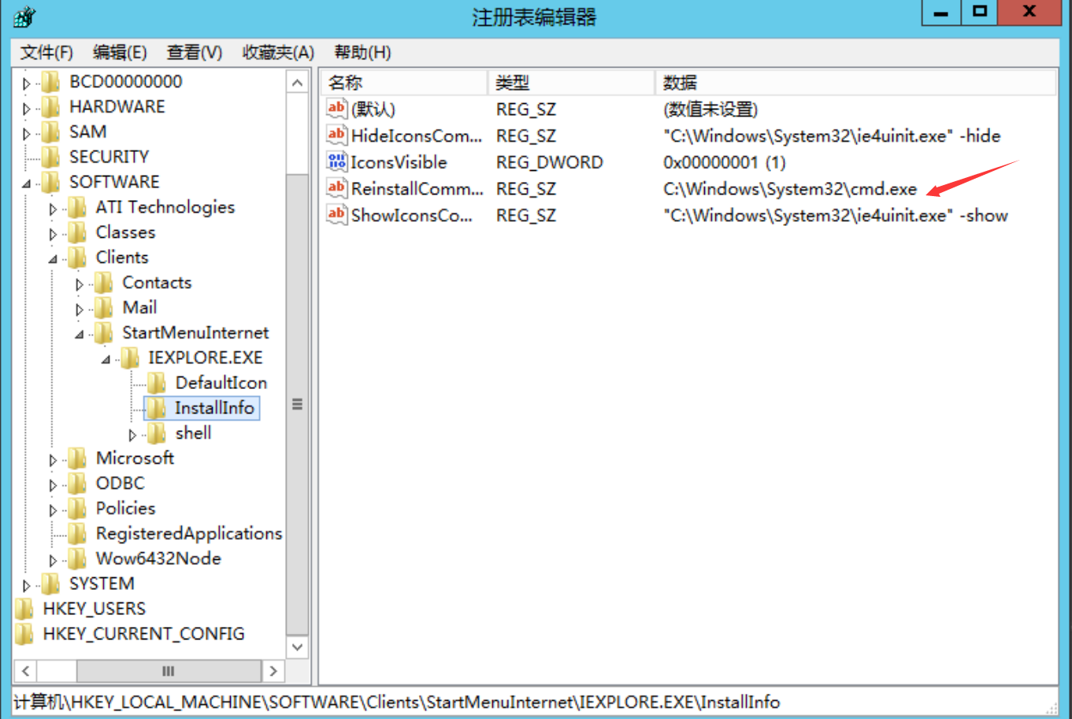Screen dimensions: 1072x719
Task: Select the StartMenuInternet folder icon
Action: coord(103,333)
